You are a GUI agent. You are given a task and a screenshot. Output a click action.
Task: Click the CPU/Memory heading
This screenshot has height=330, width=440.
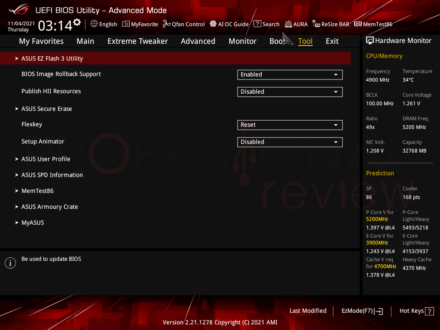tap(384, 56)
